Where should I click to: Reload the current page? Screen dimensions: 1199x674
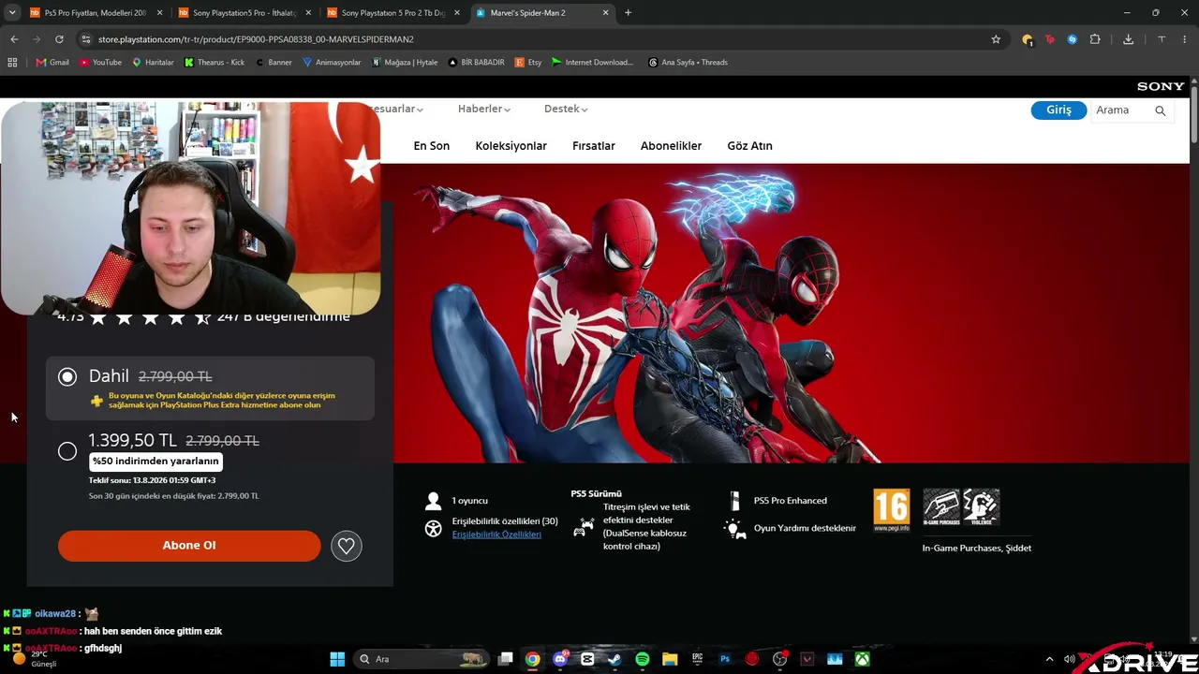59,39
